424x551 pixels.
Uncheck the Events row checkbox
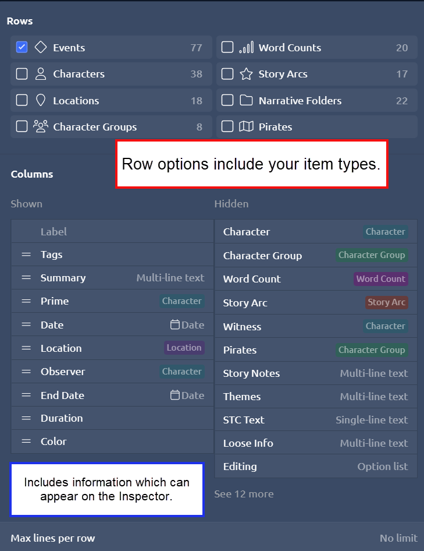click(x=22, y=48)
